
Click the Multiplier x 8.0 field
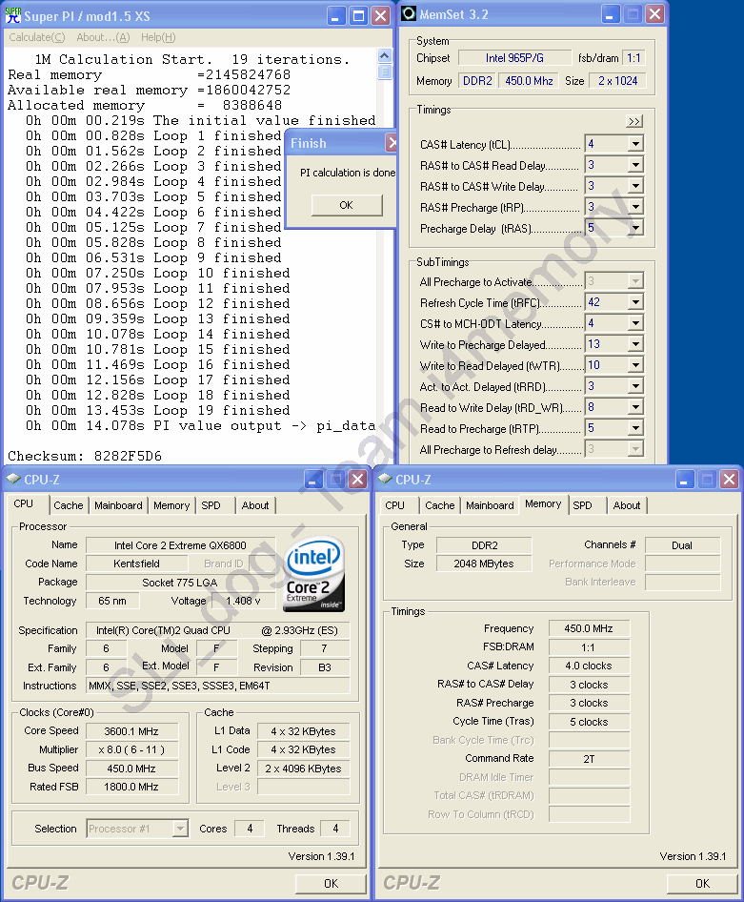click(131, 749)
